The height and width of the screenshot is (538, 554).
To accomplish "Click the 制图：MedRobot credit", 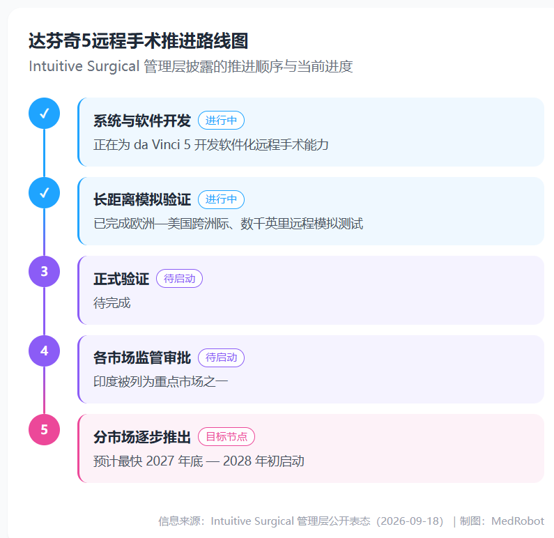I will (502, 521).
